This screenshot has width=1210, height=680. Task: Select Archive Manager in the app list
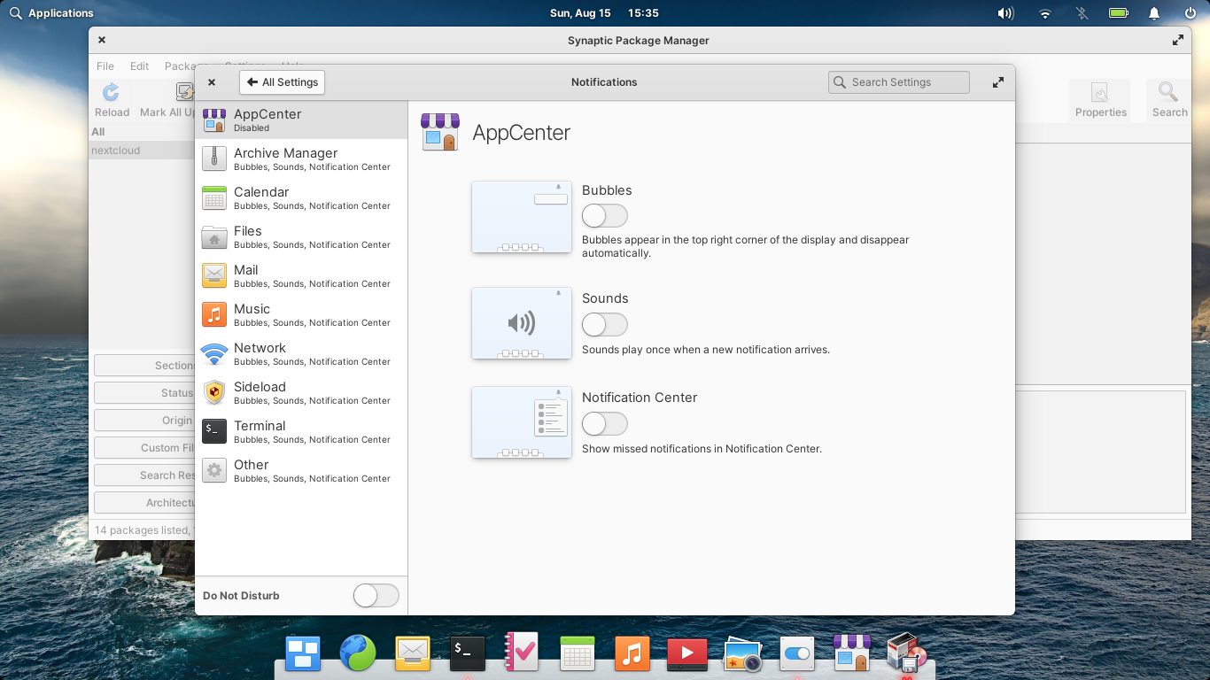click(x=301, y=158)
